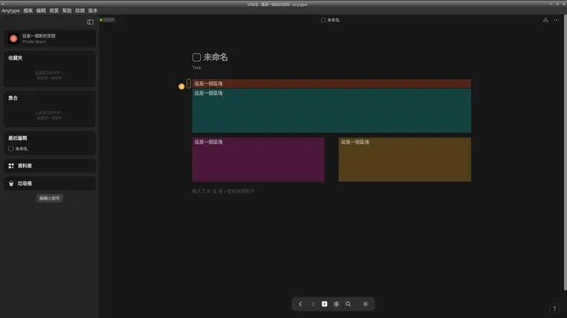
Task: Open the help question mark button
Action: pos(554,309)
